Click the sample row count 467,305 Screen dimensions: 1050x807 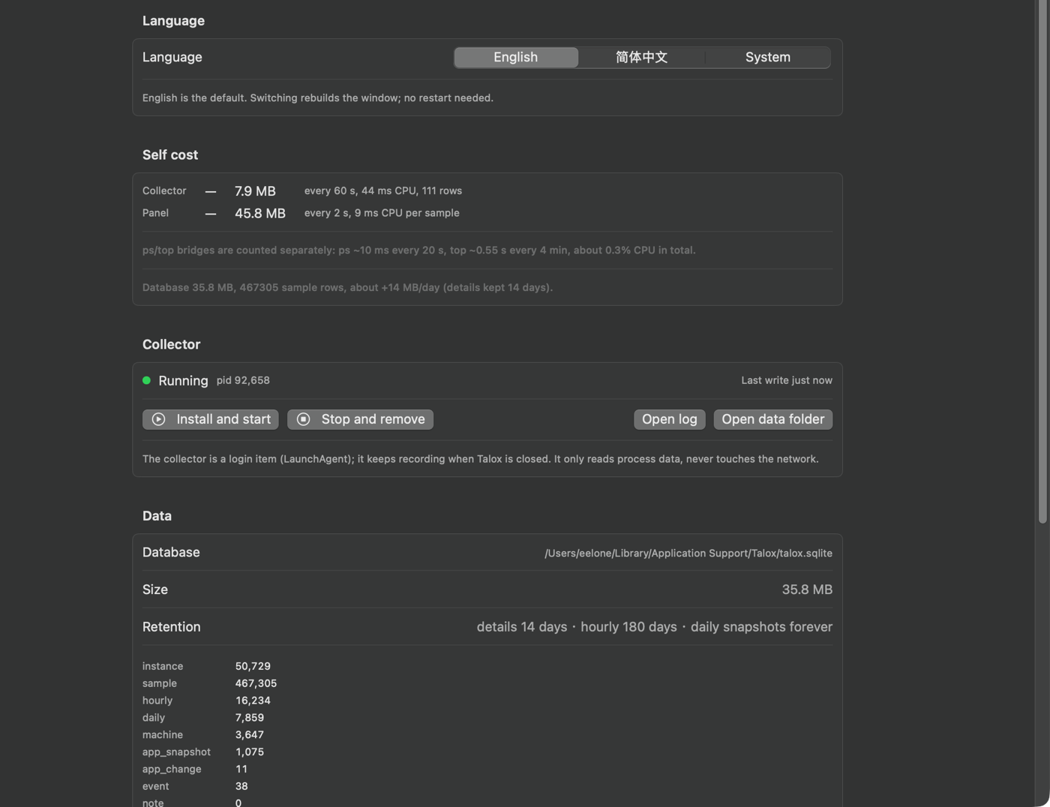256,683
